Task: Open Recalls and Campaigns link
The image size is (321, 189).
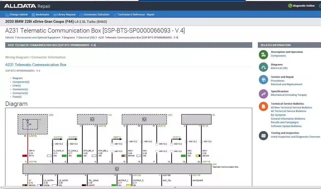Action: click(x=285, y=122)
